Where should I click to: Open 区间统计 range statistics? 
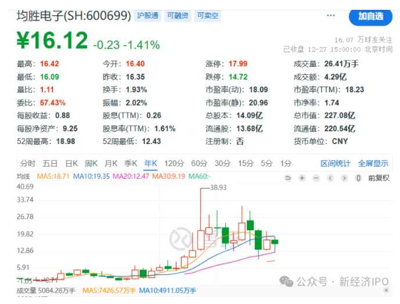tap(336, 164)
